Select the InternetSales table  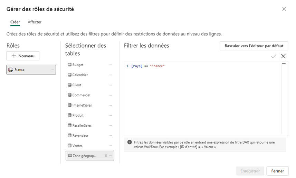pyautogui.click(x=90, y=105)
